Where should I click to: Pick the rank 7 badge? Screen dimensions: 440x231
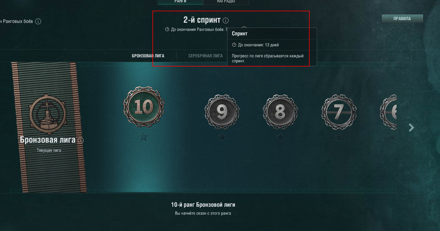coord(339,112)
